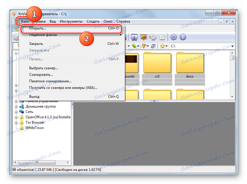The height and width of the screenshot is (184, 247).
Task: Click the web page creation globe icon
Action: 153,37
